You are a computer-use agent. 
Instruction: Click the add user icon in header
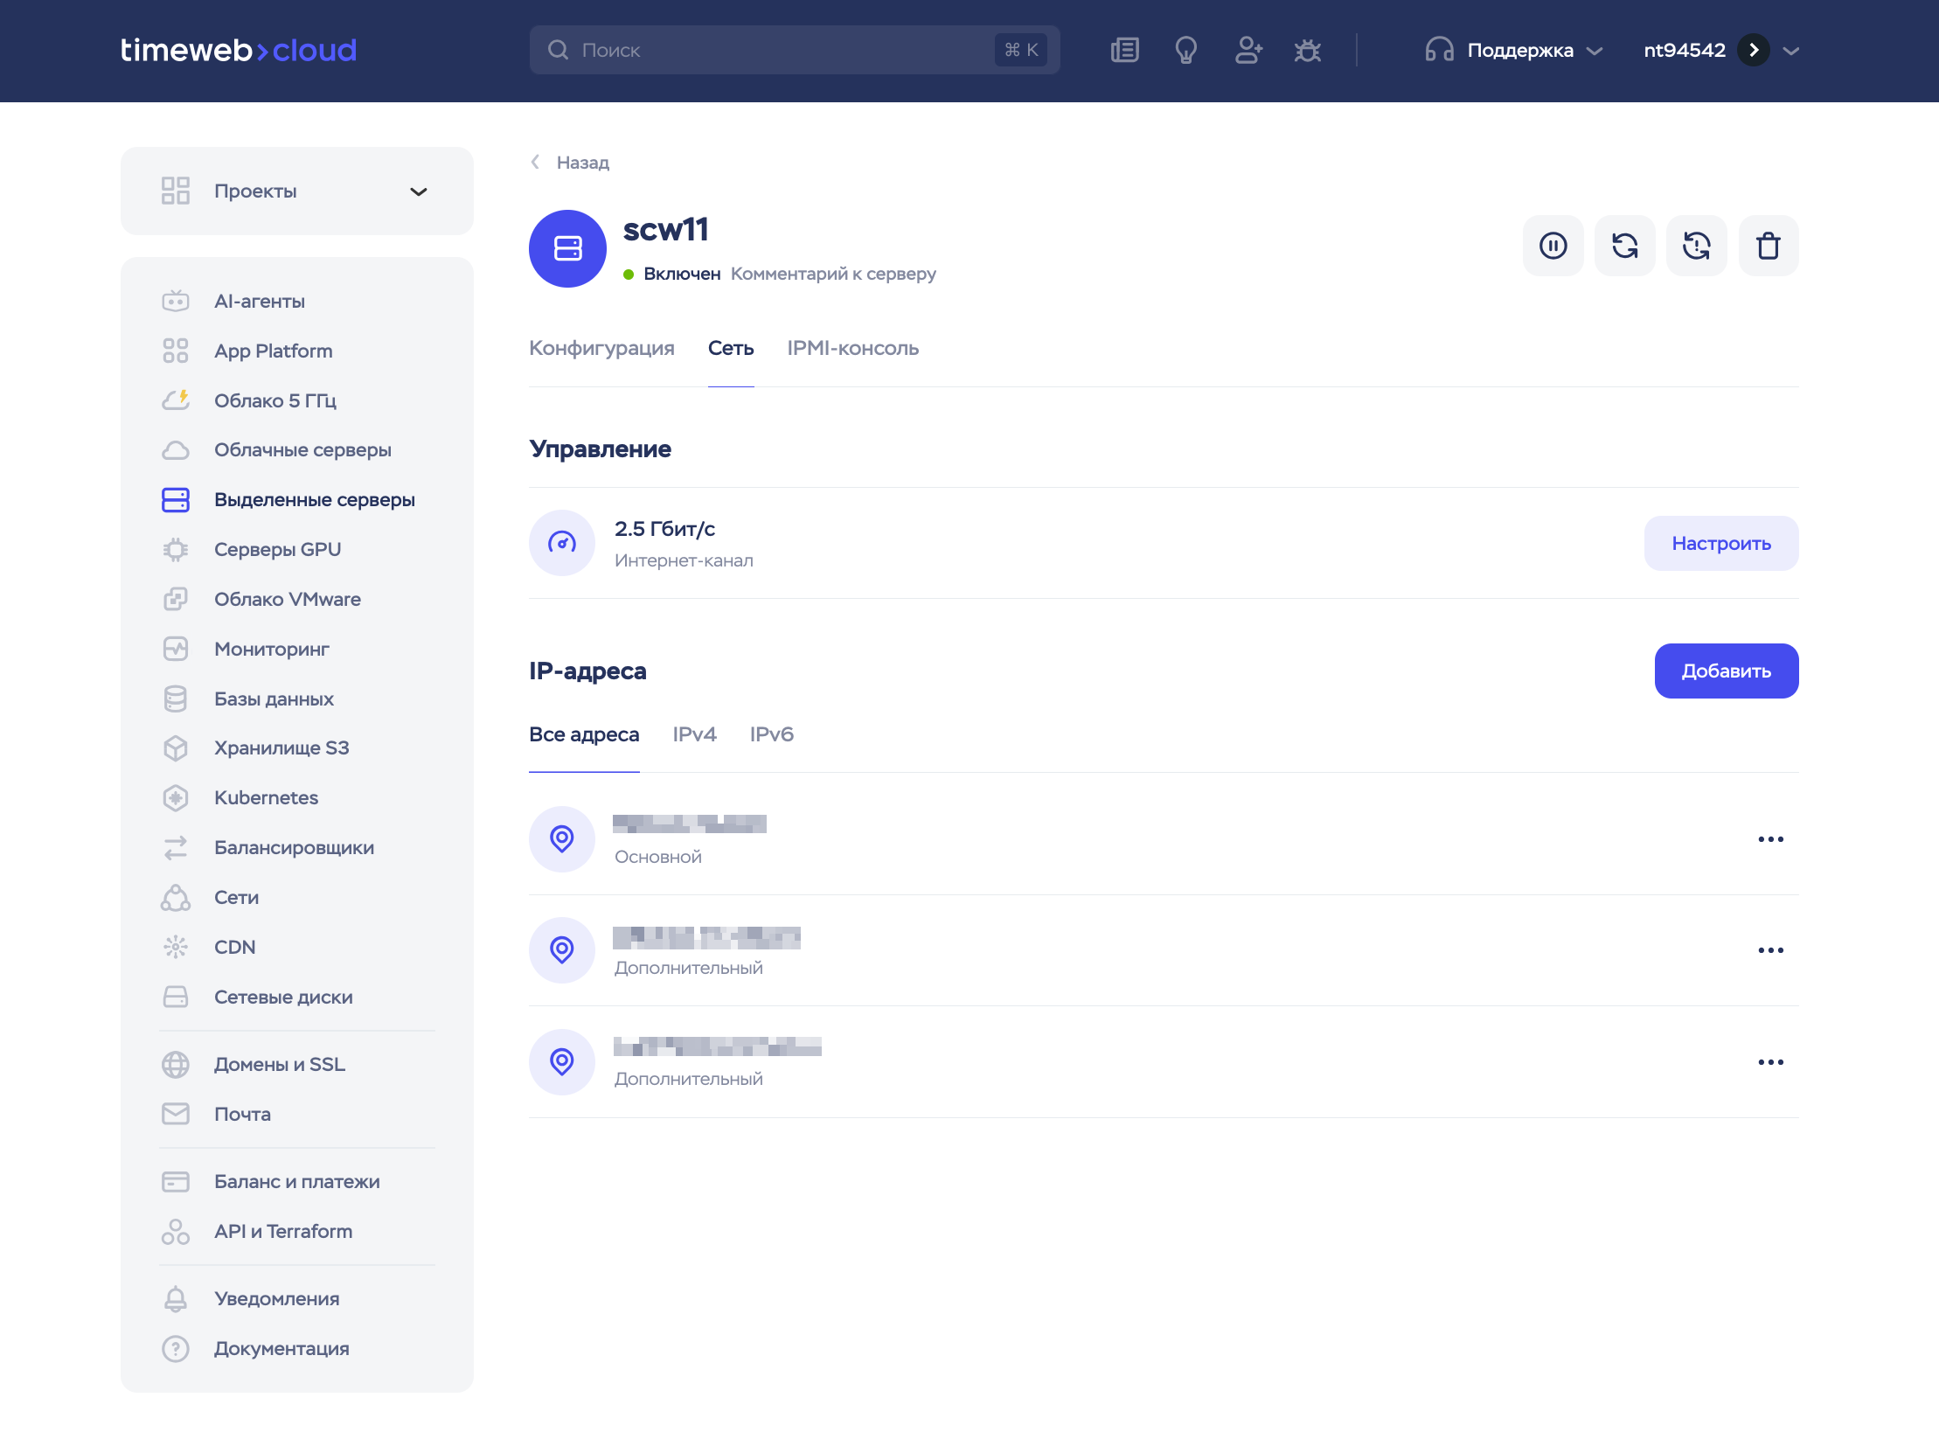[1248, 50]
